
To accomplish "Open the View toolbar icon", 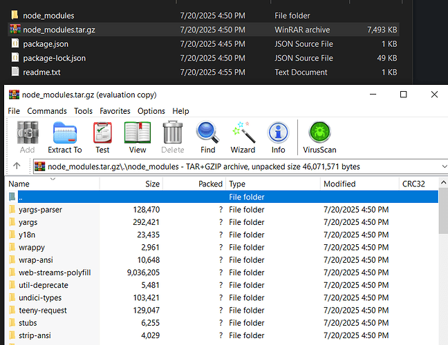I will pos(137,137).
